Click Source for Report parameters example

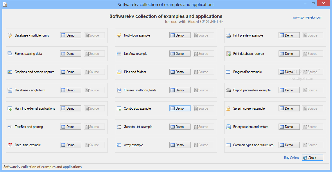313,90
